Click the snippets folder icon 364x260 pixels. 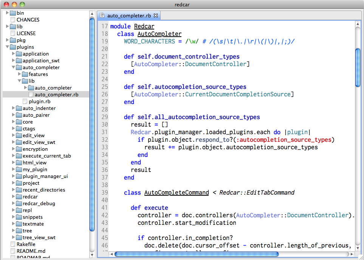point(19,217)
